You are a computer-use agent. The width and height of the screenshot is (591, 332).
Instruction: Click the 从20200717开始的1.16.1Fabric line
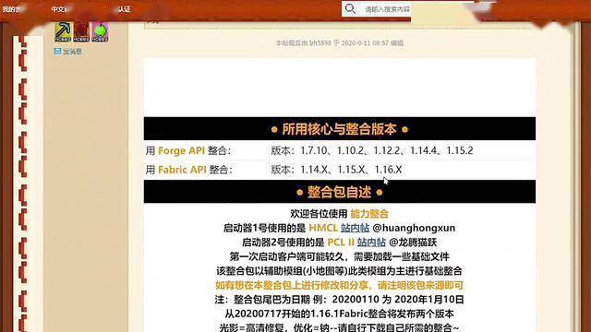pos(339,314)
